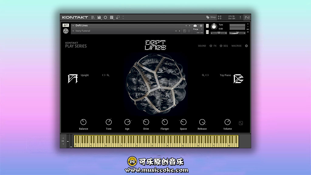Click the Flanger knob

(x=165, y=122)
